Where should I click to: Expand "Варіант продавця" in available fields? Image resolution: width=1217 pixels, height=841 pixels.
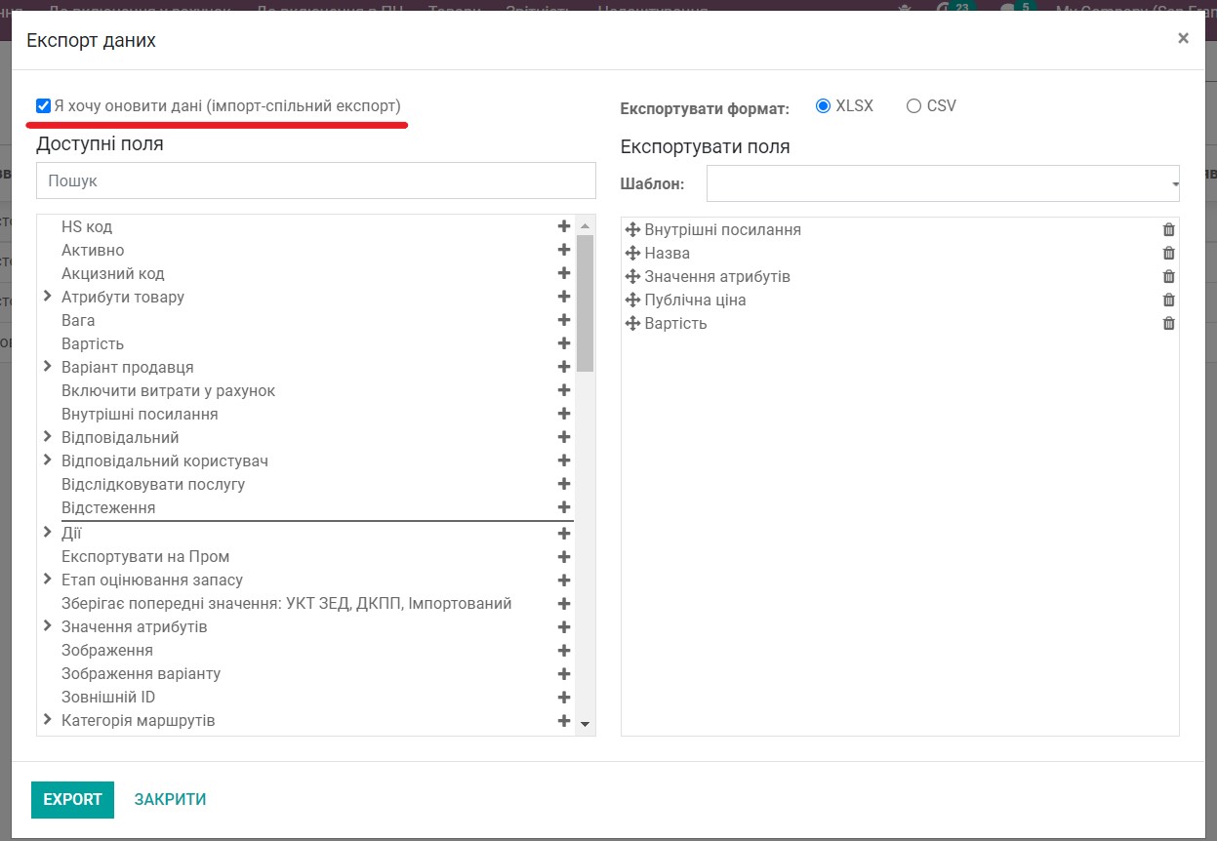tap(48, 367)
